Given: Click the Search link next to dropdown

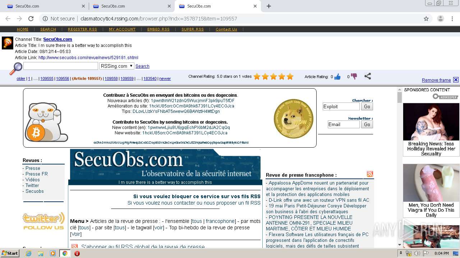Looking at the screenshot, I should click(142, 66).
